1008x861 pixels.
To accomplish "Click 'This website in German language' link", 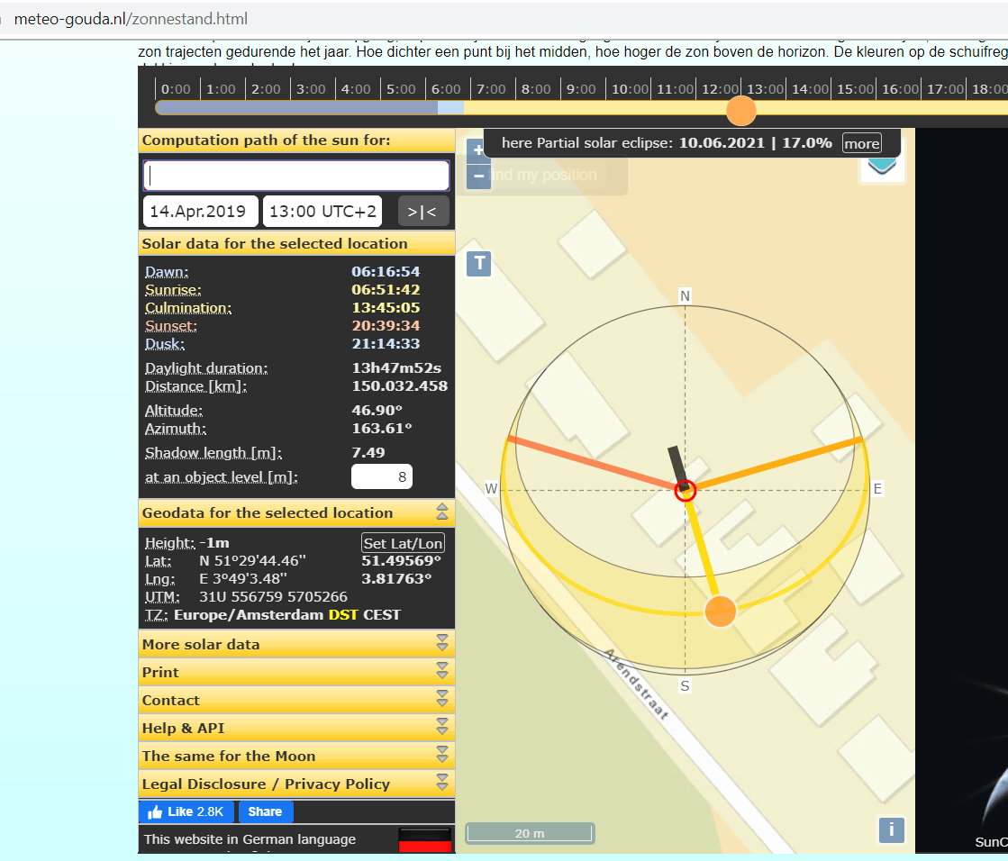I will [x=250, y=839].
